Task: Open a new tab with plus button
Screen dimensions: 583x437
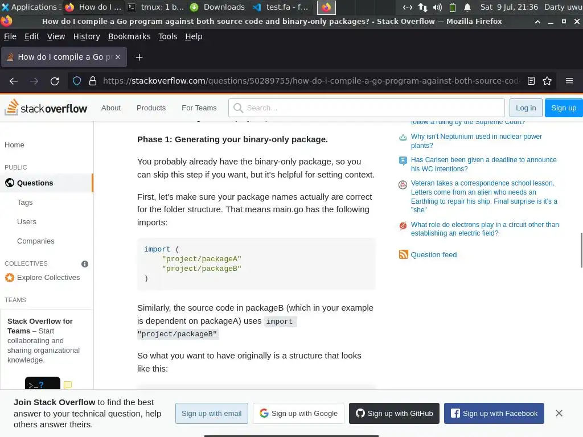Action: tap(139, 57)
